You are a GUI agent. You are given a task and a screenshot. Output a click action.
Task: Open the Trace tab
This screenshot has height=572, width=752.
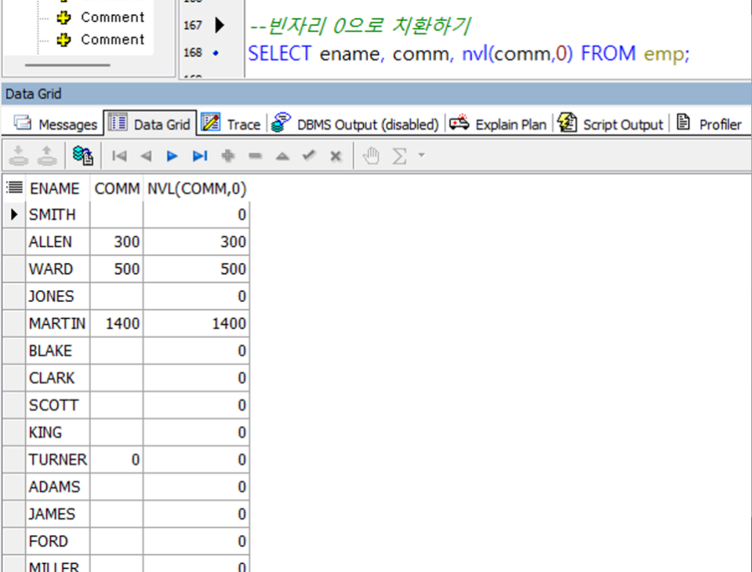(x=231, y=124)
